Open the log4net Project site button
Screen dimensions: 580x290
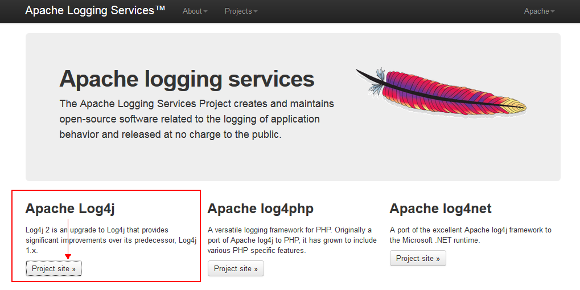point(418,258)
